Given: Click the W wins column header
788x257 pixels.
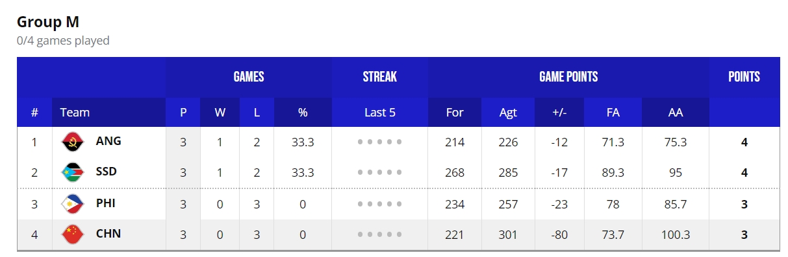Looking at the screenshot, I should coord(220,112).
